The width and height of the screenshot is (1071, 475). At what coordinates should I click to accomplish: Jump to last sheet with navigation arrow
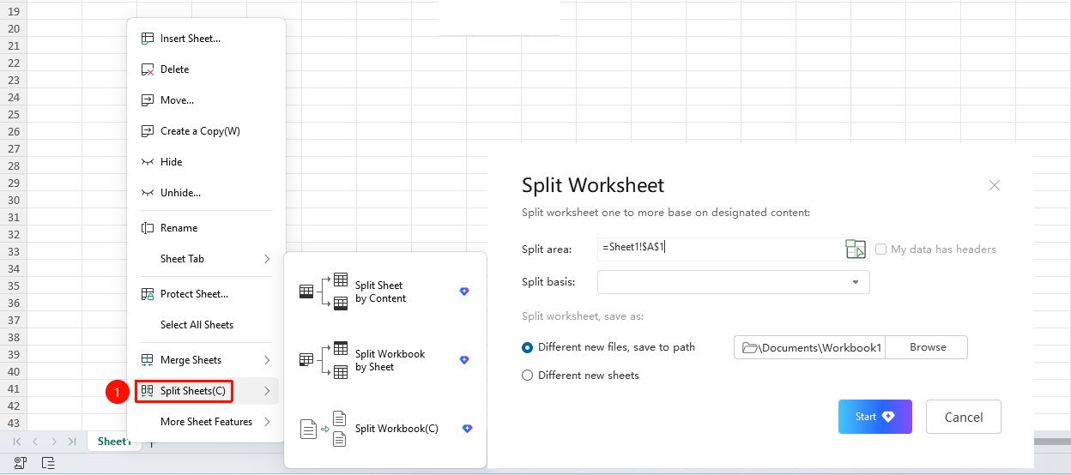click(72, 442)
